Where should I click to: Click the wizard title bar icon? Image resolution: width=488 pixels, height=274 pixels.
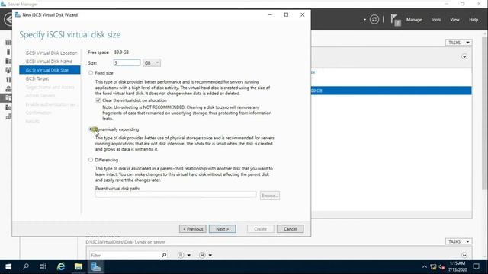point(18,14)
